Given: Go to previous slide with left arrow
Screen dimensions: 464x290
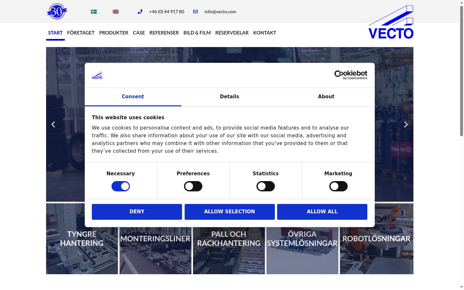Looking at the screenshot, I should click(x=53, y=124).
